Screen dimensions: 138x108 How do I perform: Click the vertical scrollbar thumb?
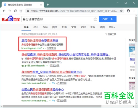136,30
